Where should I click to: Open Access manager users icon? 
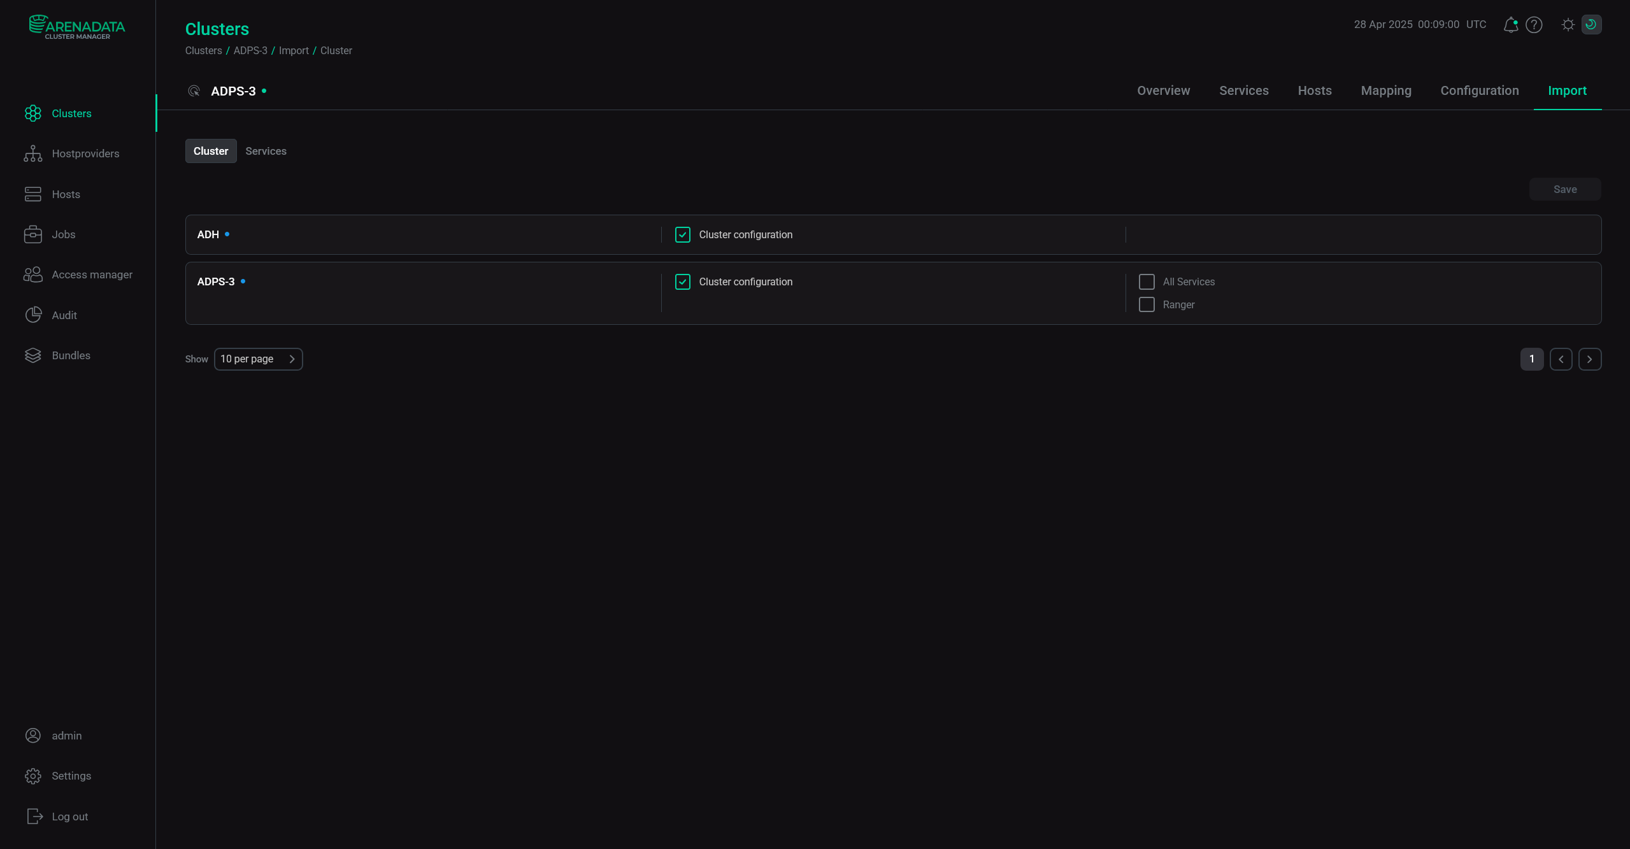pos(33,275)
